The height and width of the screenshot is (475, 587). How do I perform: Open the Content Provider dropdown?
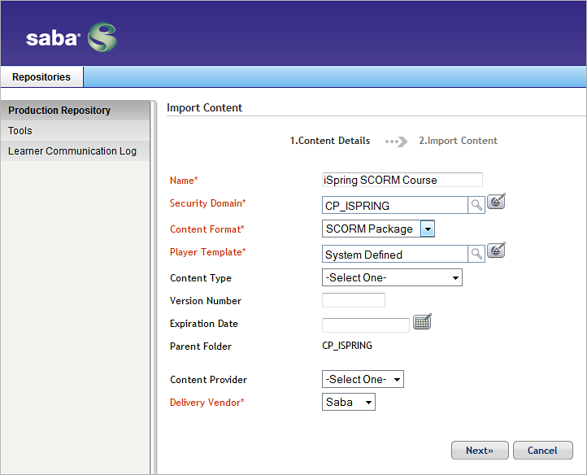pos(363,380)
